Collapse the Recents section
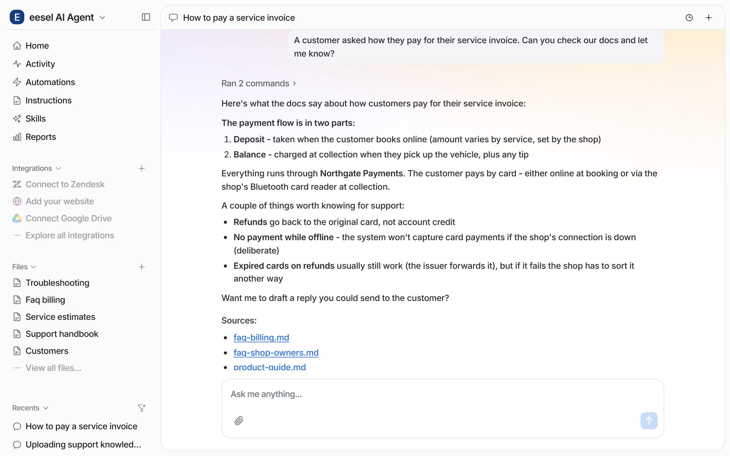This screenshot has height=456, width=730. (x=30, y=408)
